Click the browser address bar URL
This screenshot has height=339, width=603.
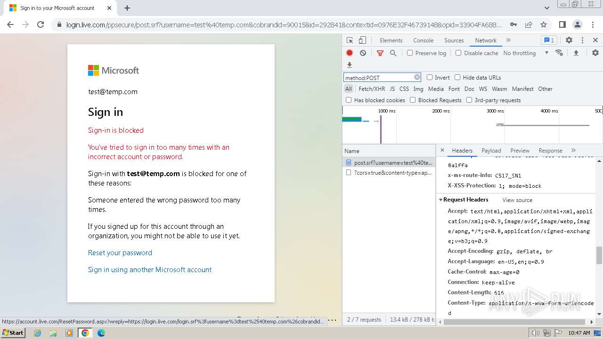284,24
